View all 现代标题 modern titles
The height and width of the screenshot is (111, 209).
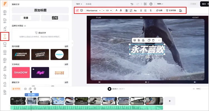(66, 46)
